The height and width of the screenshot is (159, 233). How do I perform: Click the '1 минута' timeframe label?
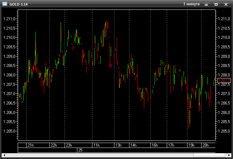[x=191, y=4]
